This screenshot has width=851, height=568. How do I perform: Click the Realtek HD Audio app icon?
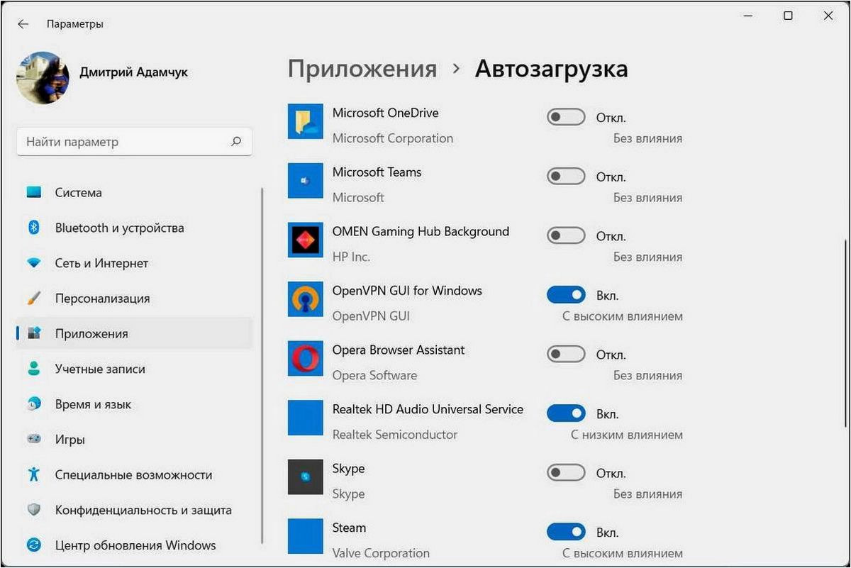[x=306, y=418]
